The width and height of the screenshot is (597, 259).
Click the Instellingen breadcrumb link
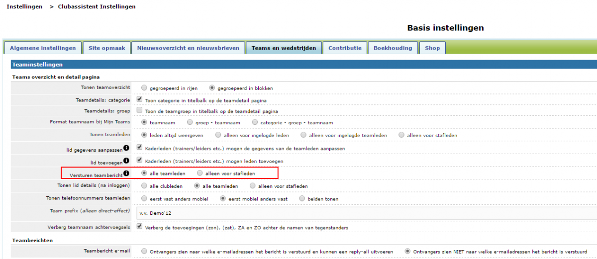(x=24, y=6)
